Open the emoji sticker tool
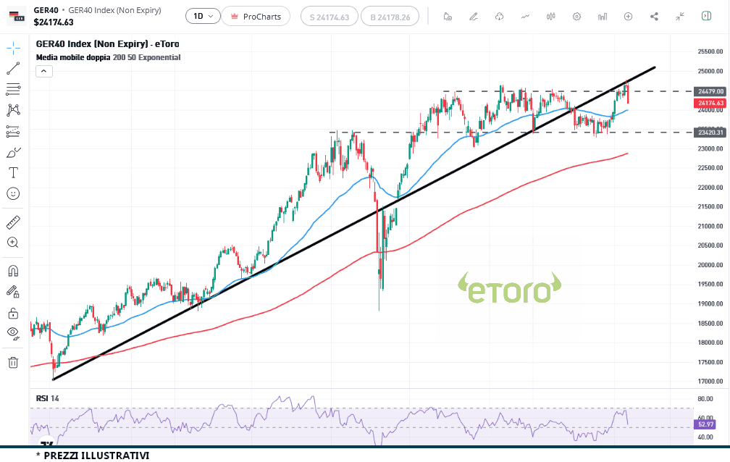Viewport: 730px width, 462px height. click(13, 193)
